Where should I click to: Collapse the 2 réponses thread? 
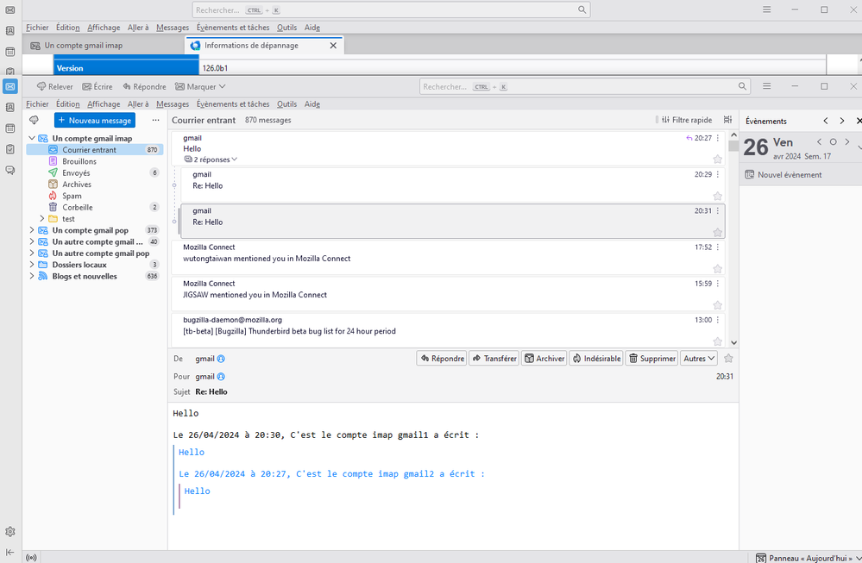pos(211,160)
